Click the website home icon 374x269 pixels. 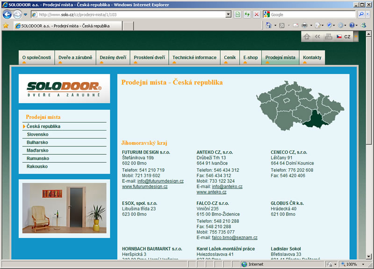pyautogui.click(x=307, y=36)
